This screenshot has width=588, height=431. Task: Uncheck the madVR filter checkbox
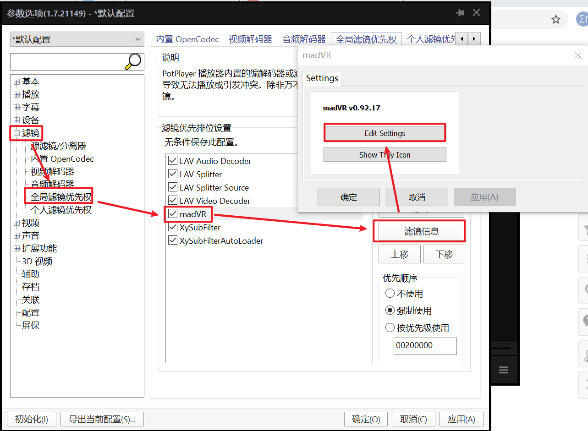point(173,214)
